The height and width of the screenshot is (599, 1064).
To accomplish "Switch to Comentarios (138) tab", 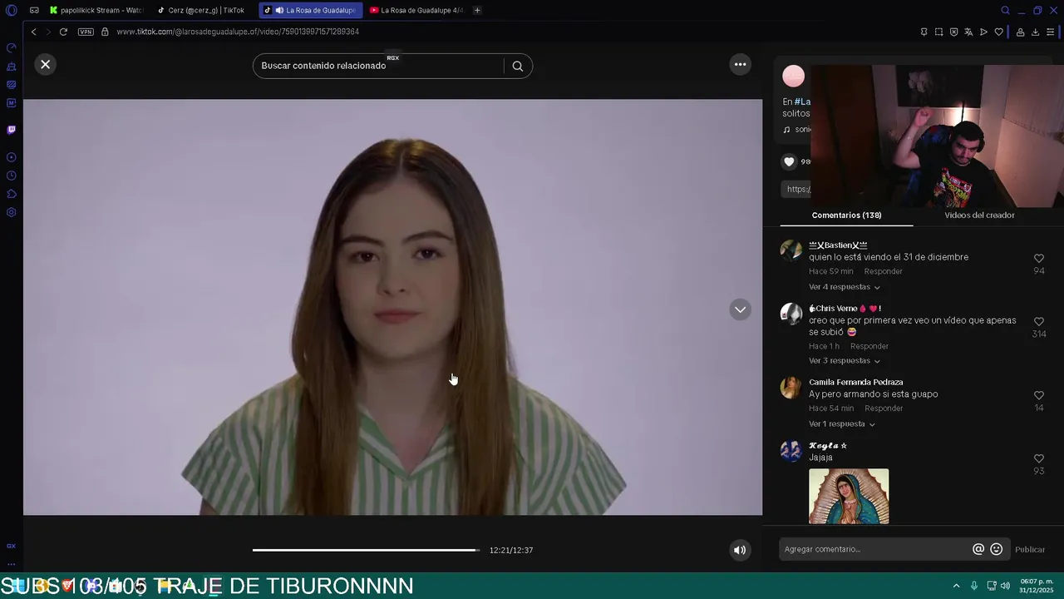I will coord(846,215).
